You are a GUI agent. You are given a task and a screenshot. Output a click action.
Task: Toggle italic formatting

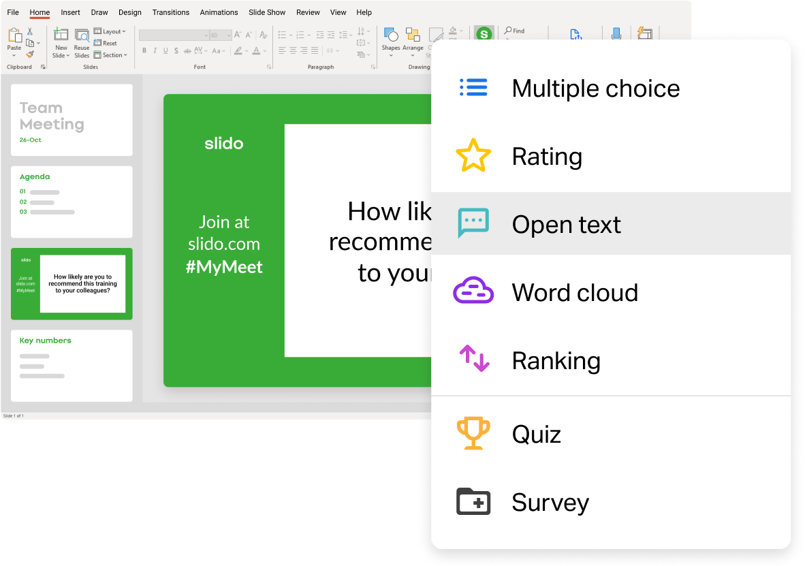point(155,50)
